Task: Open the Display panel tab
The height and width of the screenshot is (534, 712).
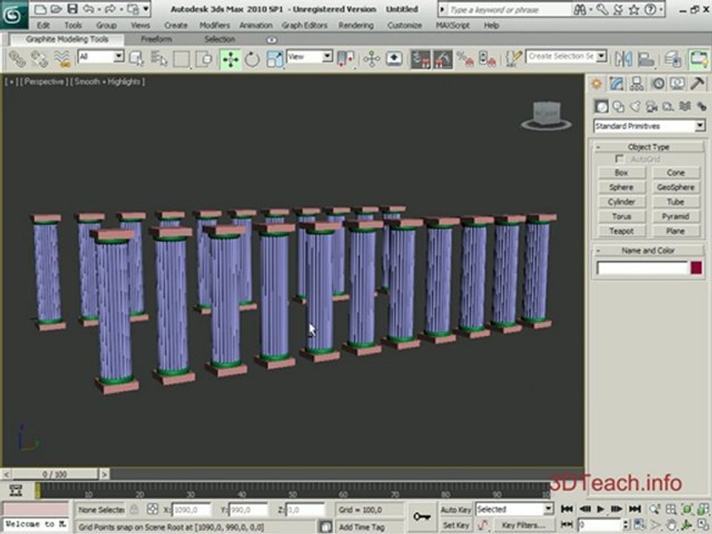Action: (x=677, y=84)
